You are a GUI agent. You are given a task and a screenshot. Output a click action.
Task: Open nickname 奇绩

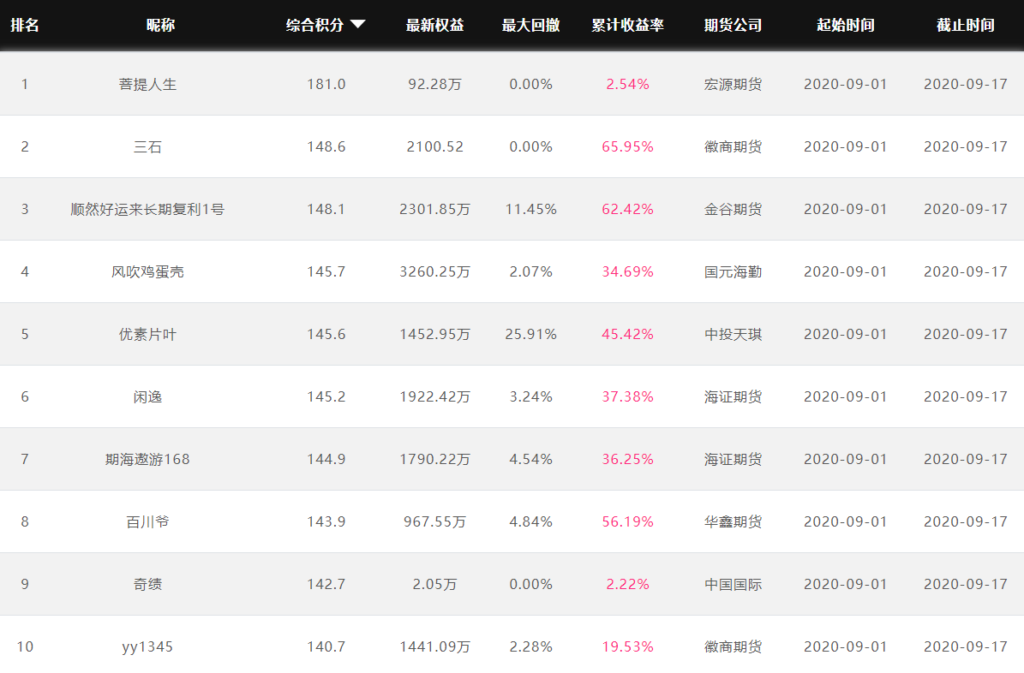coord(147,584)
